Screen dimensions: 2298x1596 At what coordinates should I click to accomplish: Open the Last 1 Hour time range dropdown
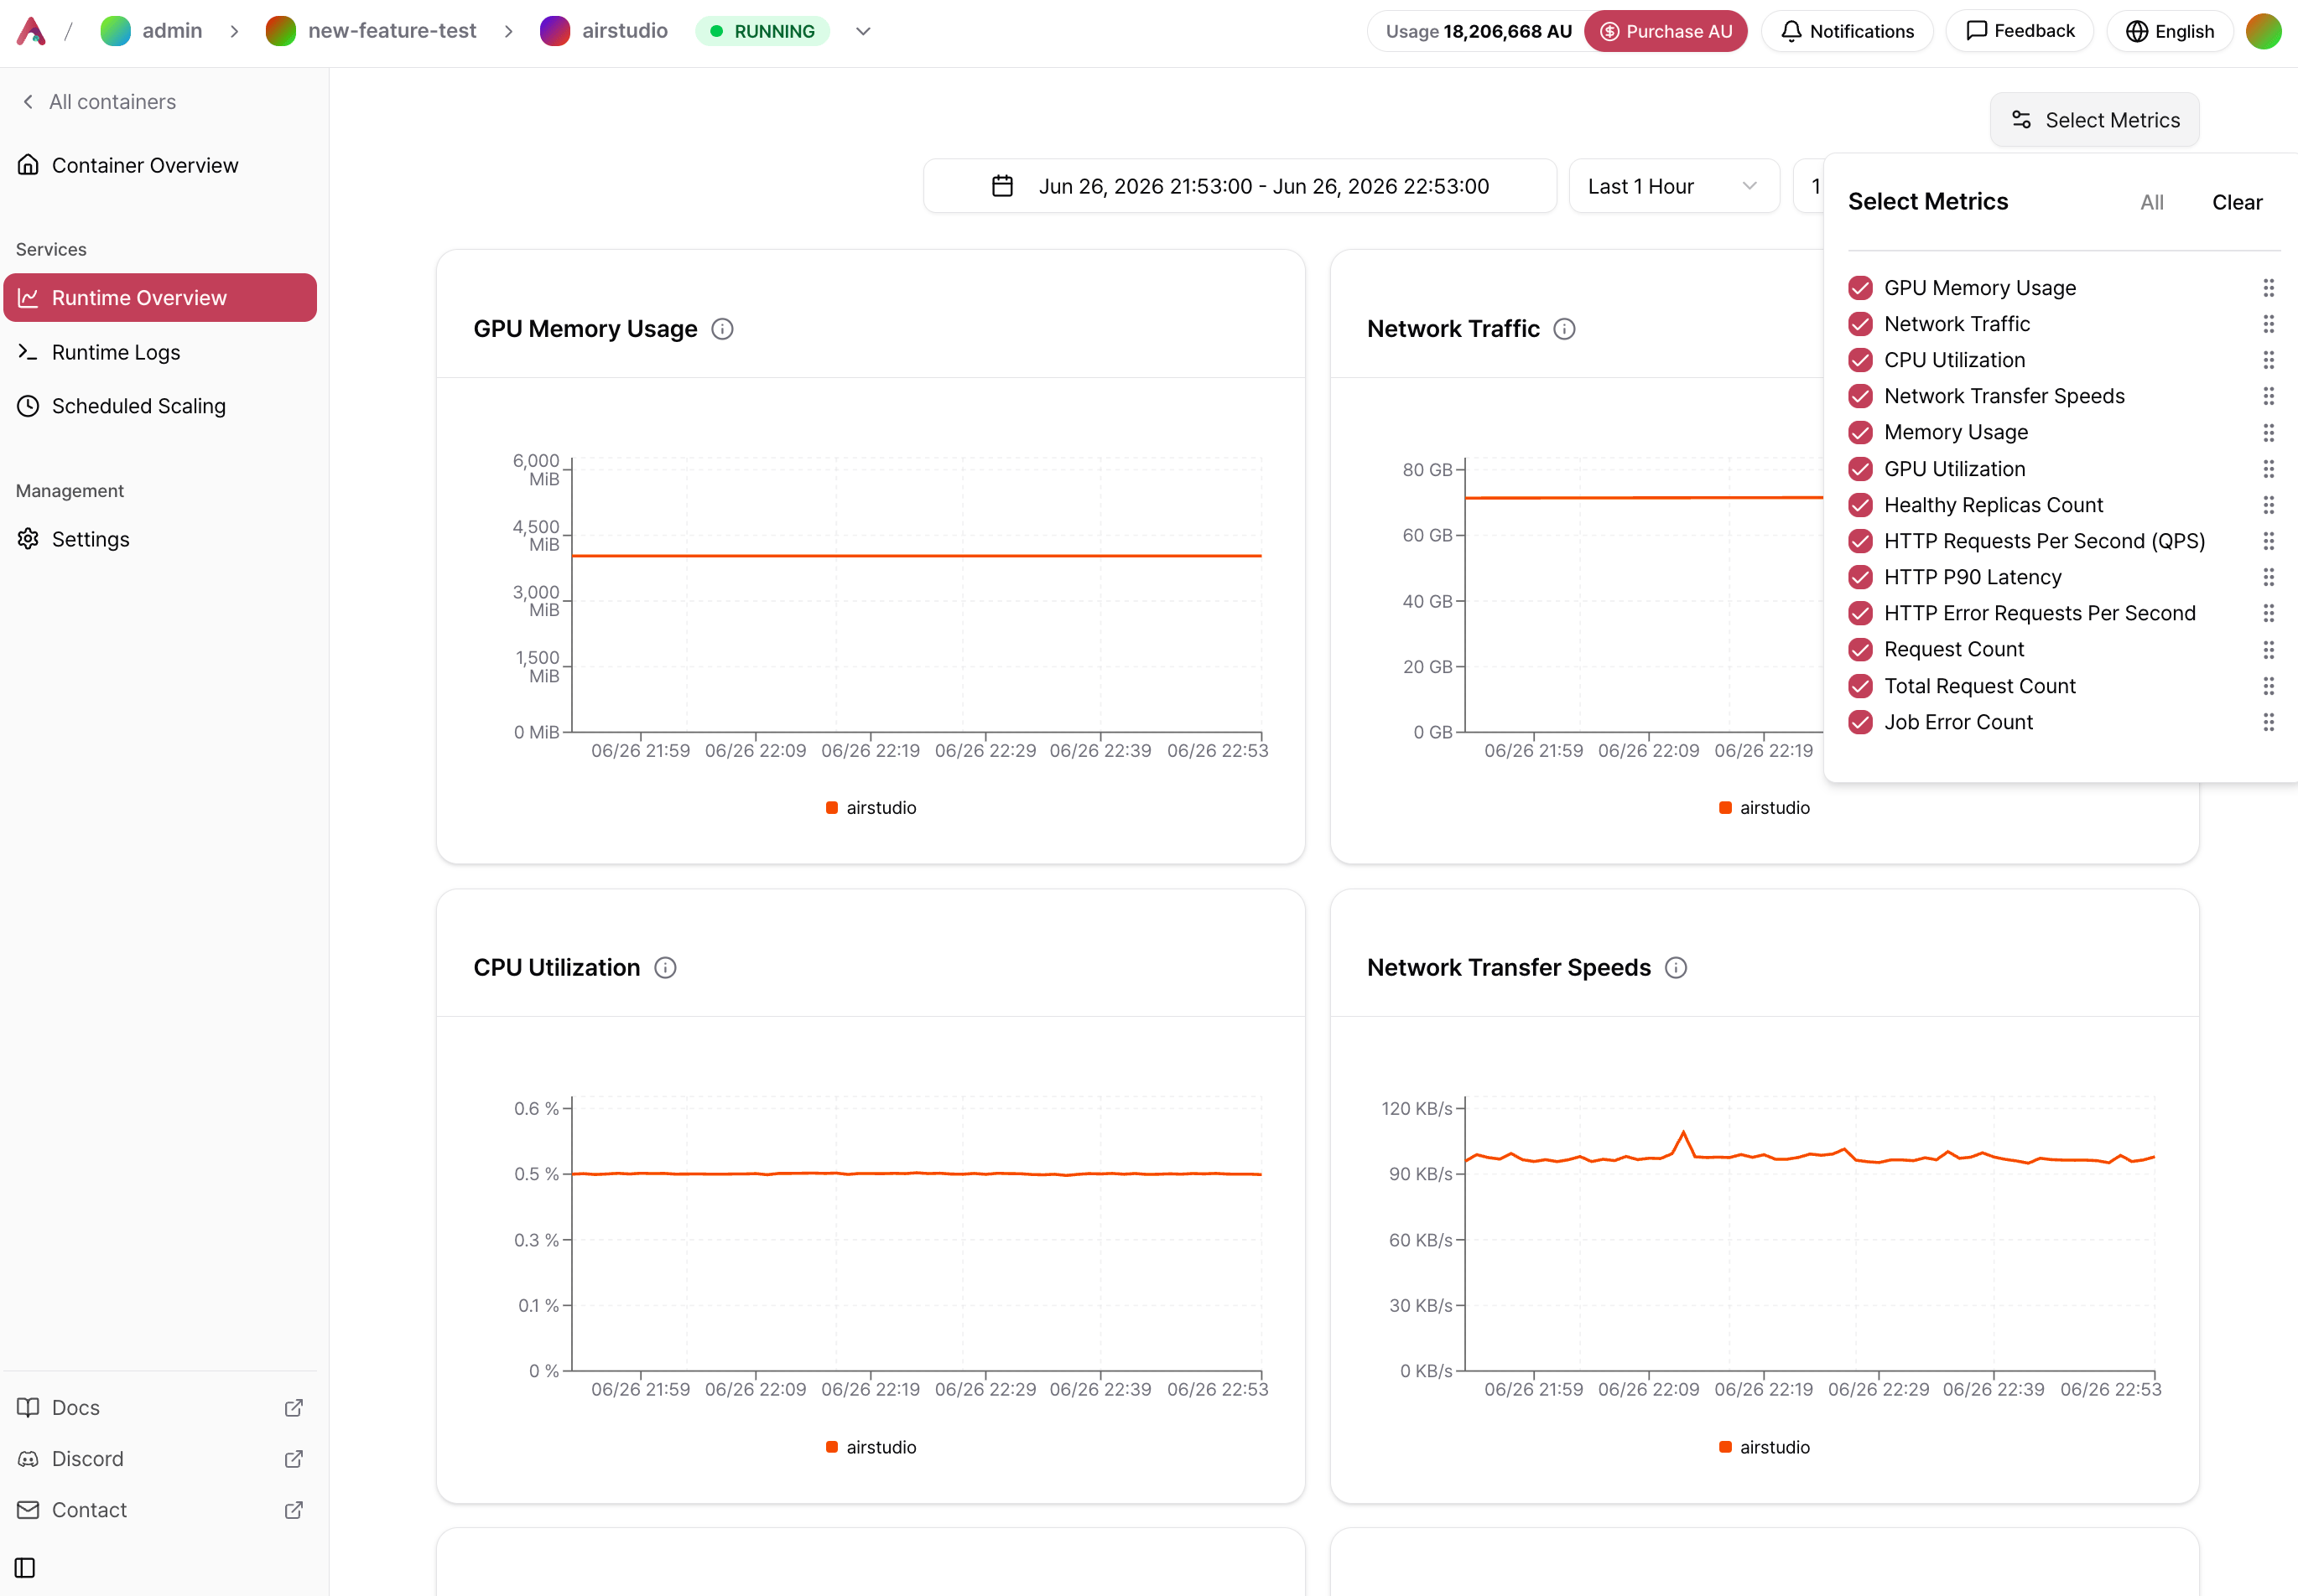[1674, 186]
